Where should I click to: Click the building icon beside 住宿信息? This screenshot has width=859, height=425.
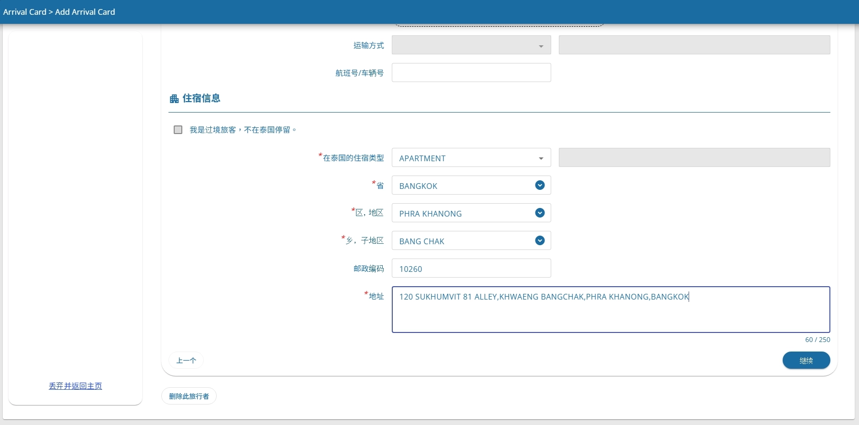click(174, 99)
